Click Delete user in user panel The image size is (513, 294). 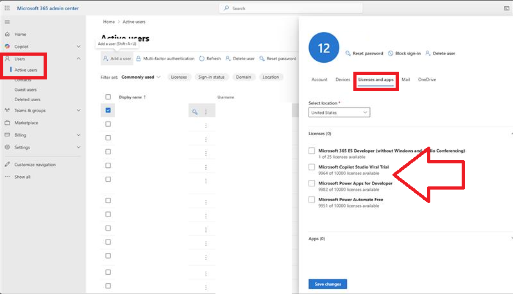[440, 53]
